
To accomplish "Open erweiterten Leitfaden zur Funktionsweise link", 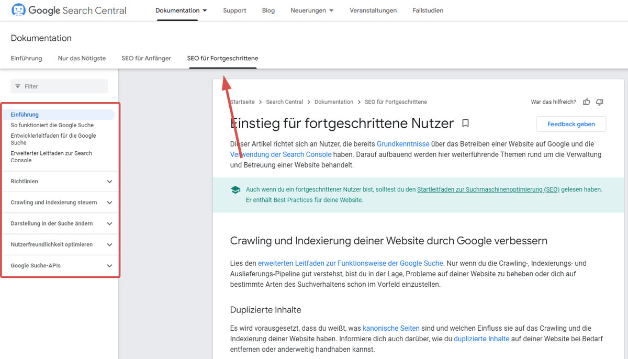I will point(351,263).
